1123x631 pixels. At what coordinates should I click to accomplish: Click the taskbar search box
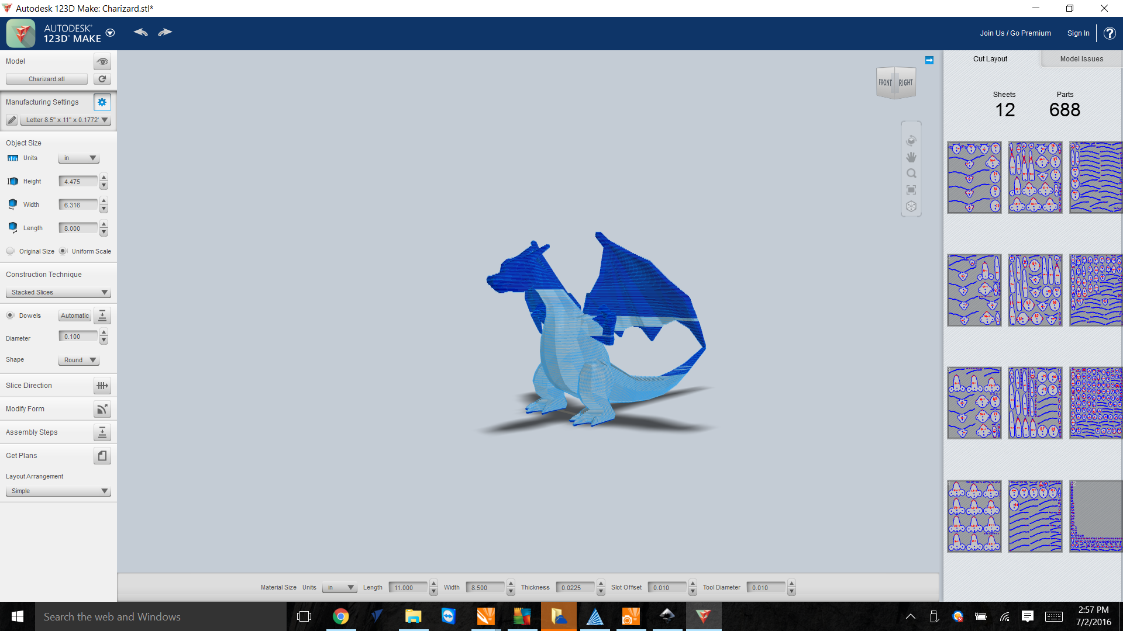161,616
